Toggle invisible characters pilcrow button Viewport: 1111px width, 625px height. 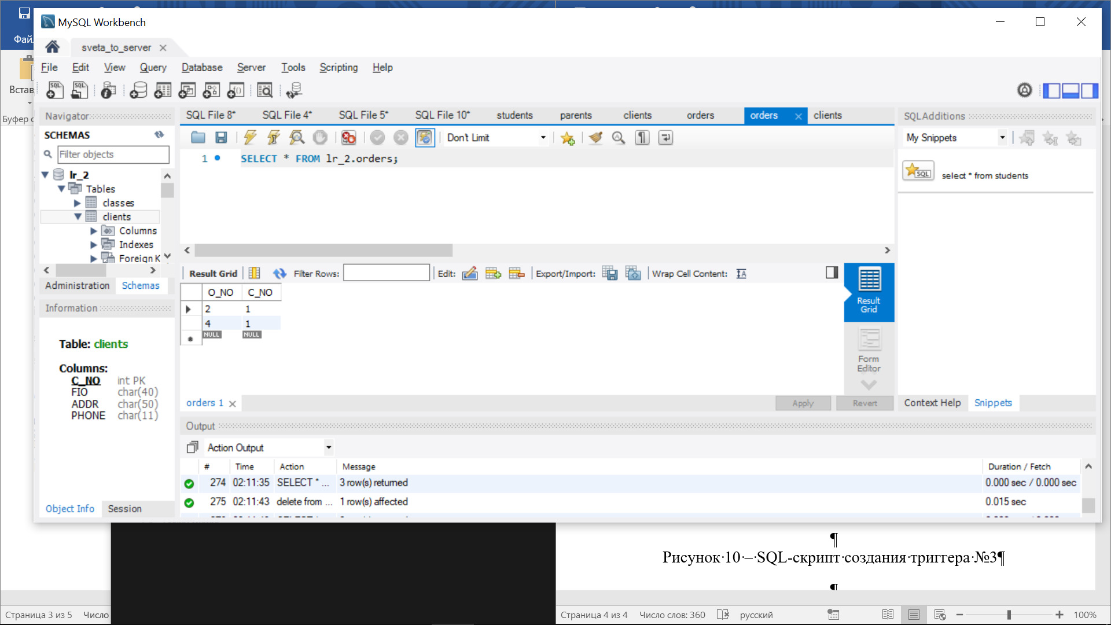coord(642,138)
